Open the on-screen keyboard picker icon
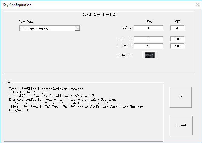 150,55
